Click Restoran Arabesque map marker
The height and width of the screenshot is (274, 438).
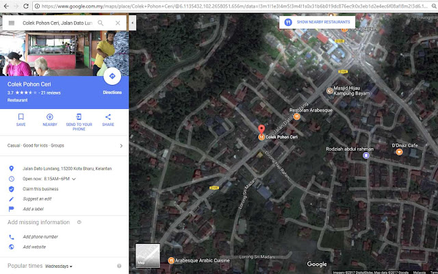coord(297,116)
